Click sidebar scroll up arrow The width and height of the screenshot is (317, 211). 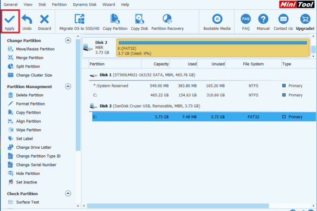pyautogui.click(x=78, y=36)
